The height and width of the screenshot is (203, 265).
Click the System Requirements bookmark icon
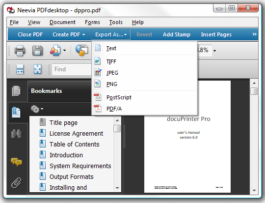click(x=43, y=166)
